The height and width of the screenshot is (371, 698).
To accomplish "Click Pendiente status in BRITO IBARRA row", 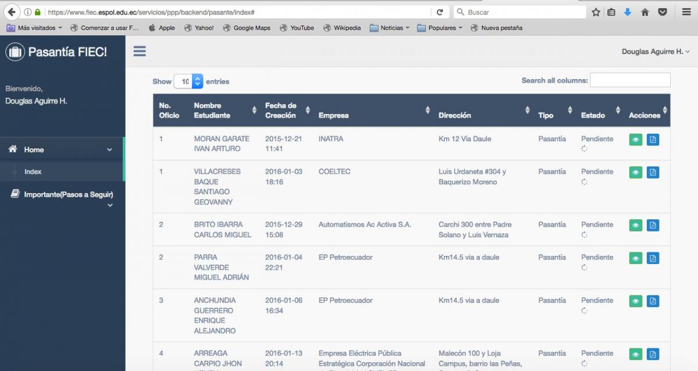I will [x=597, y=224].
